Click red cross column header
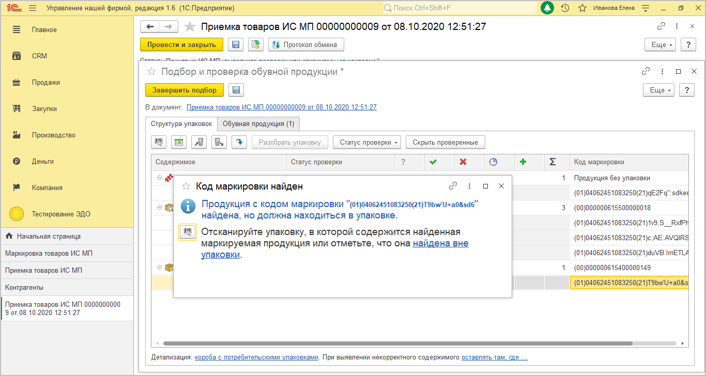This screenshot has width=706, height=376. (x=470, y=162)
